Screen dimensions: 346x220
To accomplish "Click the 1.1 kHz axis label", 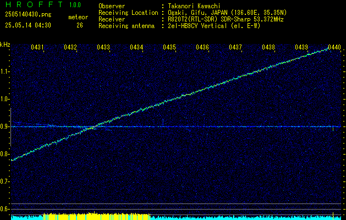I will [x=4, y=71].
